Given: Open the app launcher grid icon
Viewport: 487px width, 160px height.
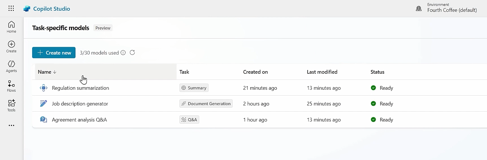Looking at the screenshot, I should tap(11, 8).
